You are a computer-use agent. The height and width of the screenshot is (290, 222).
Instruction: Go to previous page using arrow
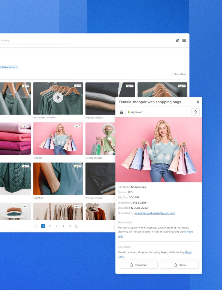(36, 226)
